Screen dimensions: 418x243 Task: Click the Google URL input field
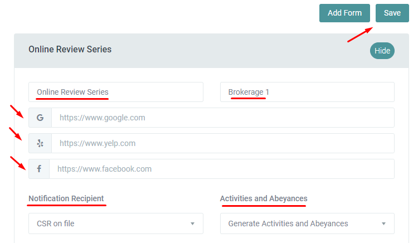coord(222,118)
